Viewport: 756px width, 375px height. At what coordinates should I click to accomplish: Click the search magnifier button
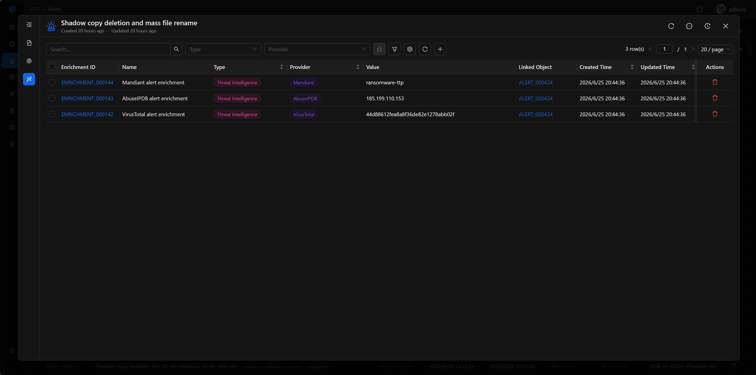tap(176, 49)
